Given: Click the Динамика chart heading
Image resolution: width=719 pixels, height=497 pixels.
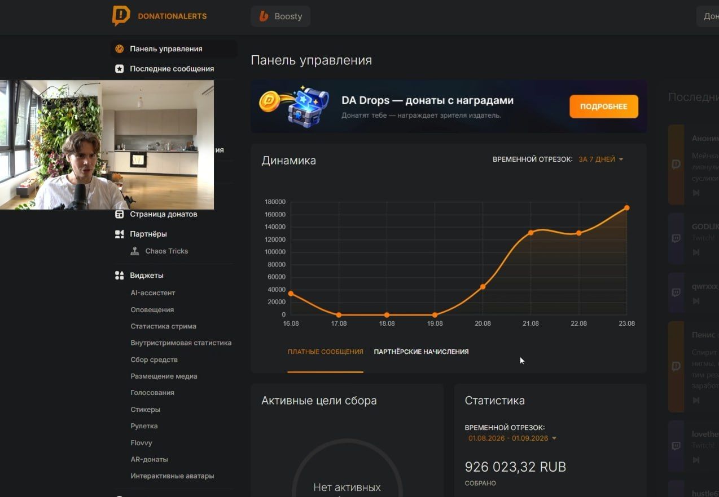Looking at the screenshot, I should [x=288, y=161].
